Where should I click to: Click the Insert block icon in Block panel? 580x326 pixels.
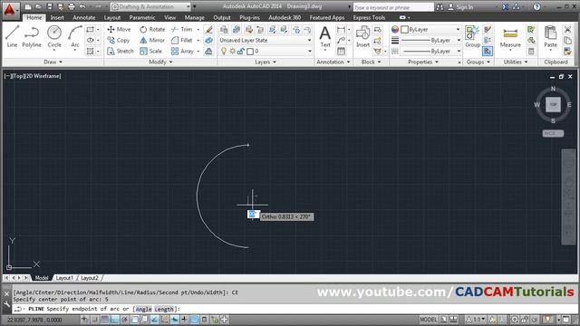[362, 36]
